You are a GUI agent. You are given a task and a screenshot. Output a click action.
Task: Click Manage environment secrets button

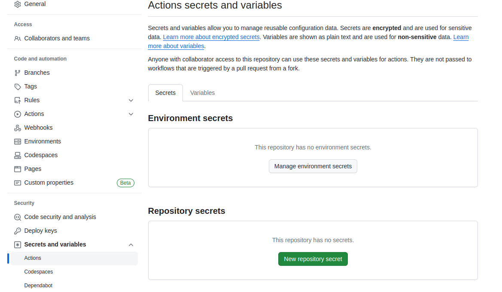(x=313, y=166)
